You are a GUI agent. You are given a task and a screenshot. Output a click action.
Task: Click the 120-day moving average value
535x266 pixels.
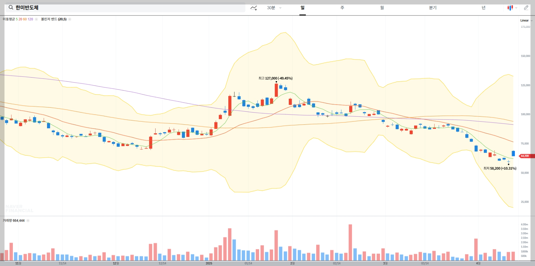(x=30, y=19)
